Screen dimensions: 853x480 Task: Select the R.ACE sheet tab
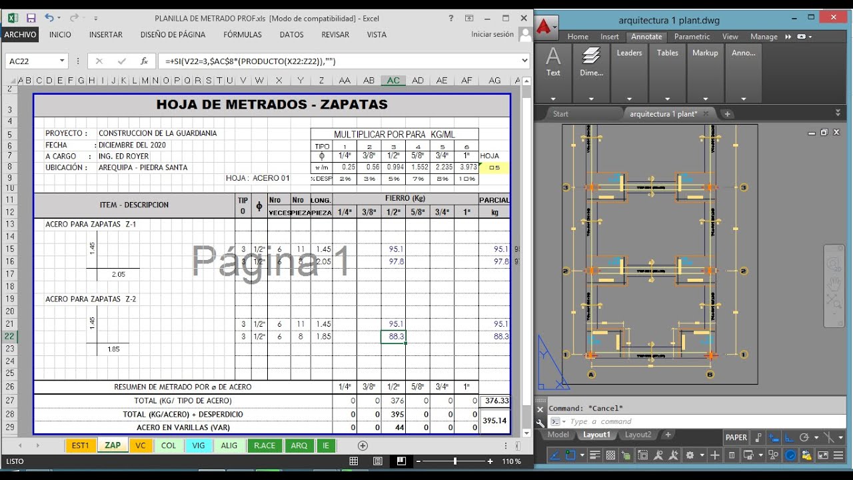coord(264,445)
